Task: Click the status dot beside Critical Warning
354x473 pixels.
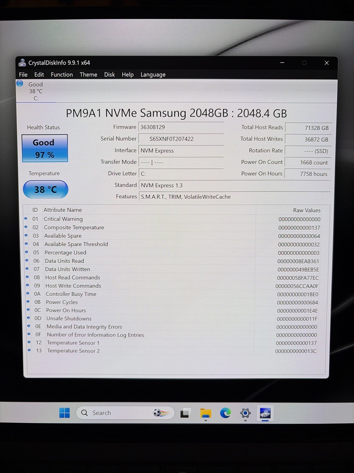Action: [26, 219]
